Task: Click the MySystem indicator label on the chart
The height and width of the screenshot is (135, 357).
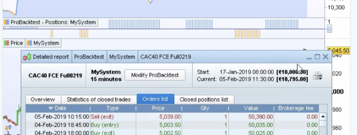Action: pos(43,43)
